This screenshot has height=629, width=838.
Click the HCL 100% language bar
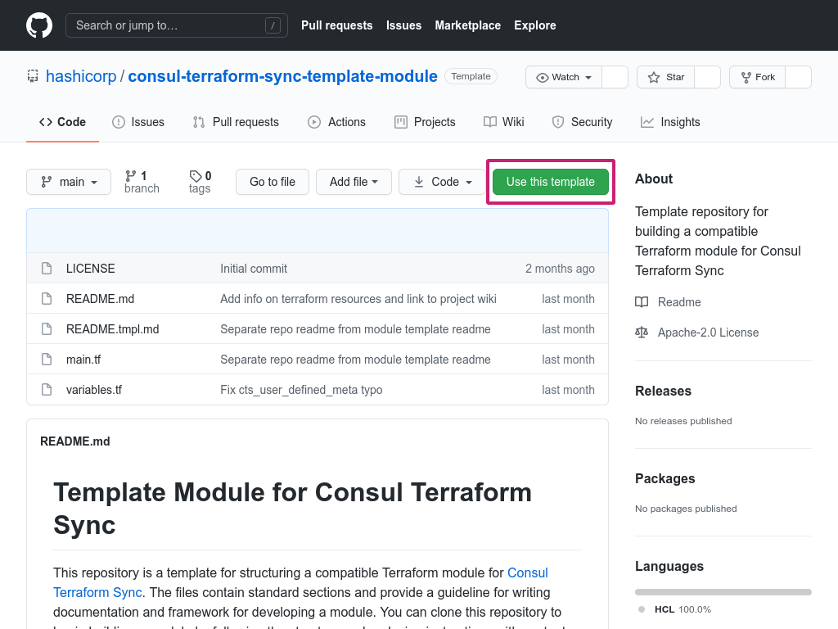point(723,592)
